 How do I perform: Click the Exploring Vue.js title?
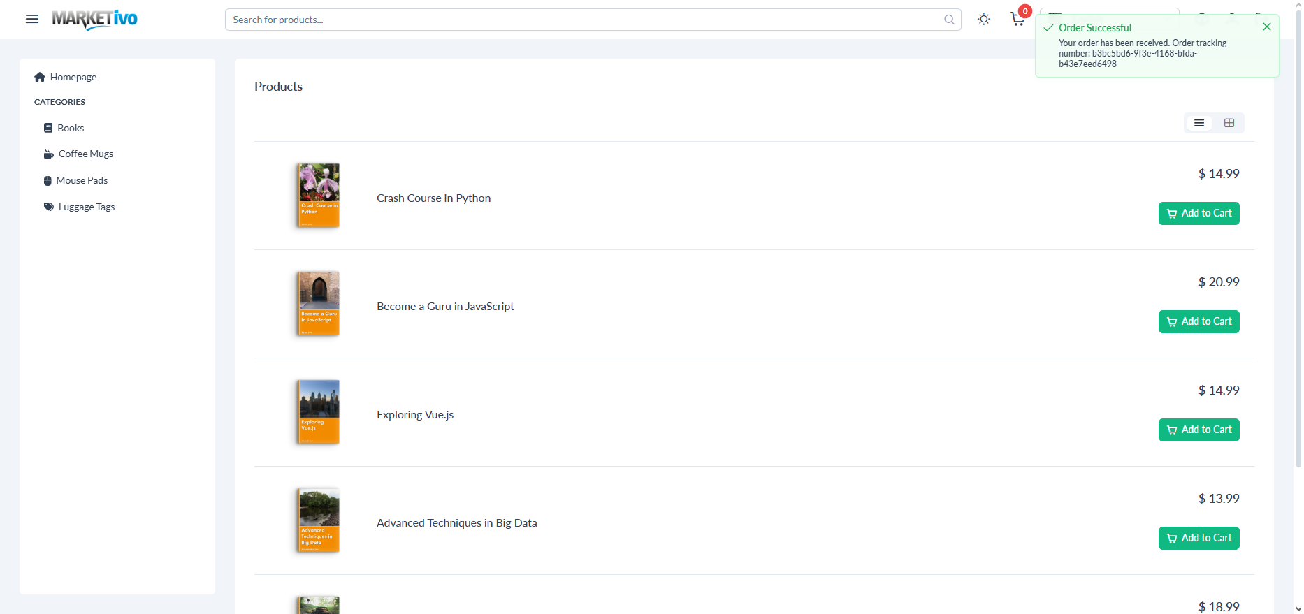[x=415, y=415]
